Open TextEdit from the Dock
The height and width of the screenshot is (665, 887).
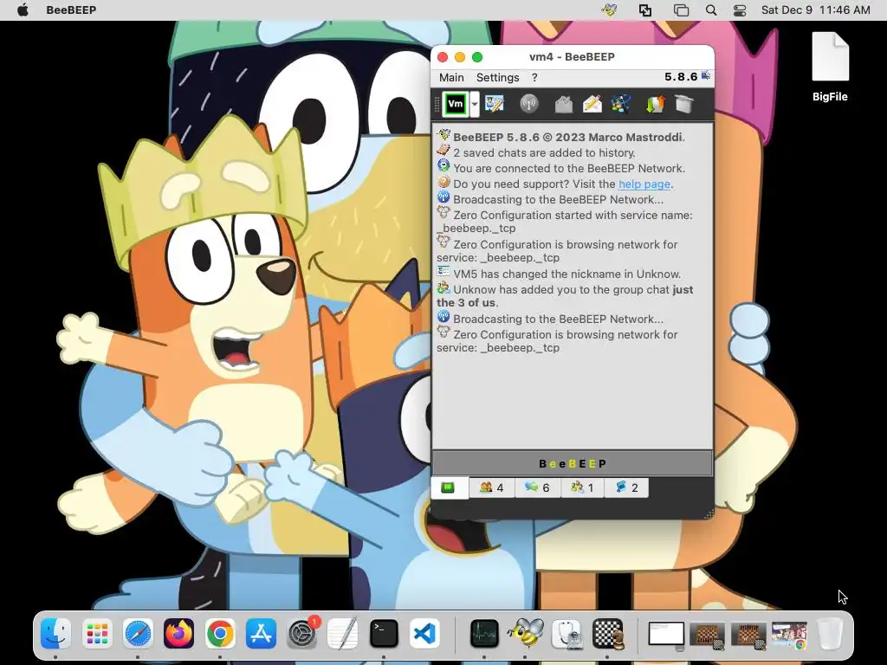[343, 633]
